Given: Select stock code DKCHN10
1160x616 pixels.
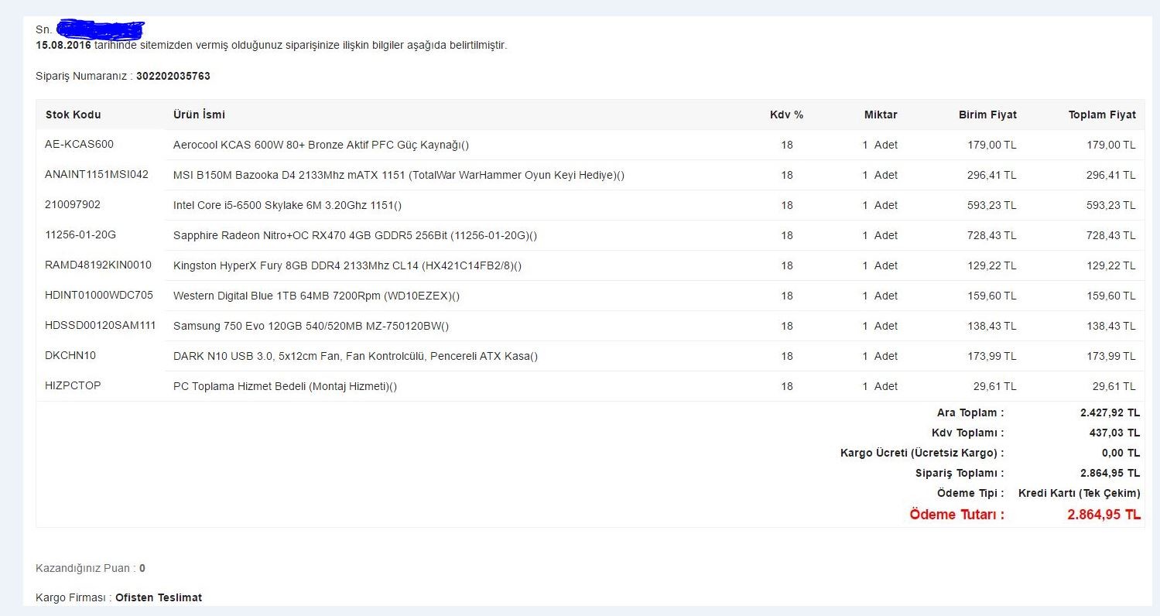Looking at the screenshot, I should pos(70,355).
